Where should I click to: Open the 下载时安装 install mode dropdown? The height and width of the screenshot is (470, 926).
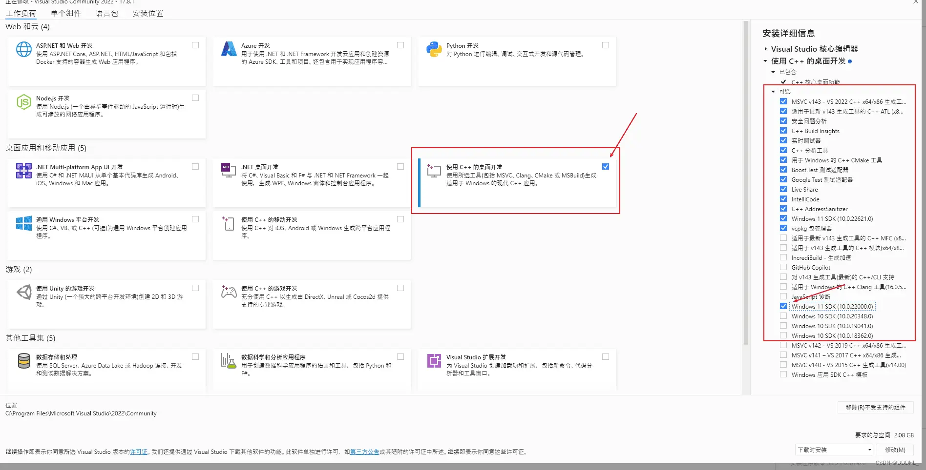(834, 450)
